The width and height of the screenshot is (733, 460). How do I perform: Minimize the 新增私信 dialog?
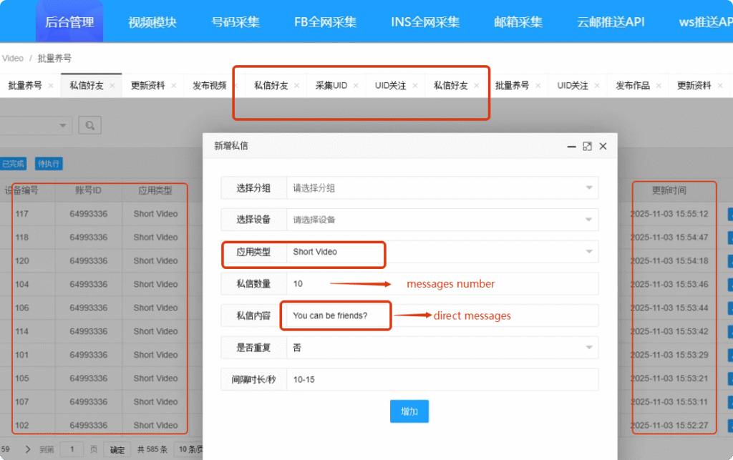[571, 146]
